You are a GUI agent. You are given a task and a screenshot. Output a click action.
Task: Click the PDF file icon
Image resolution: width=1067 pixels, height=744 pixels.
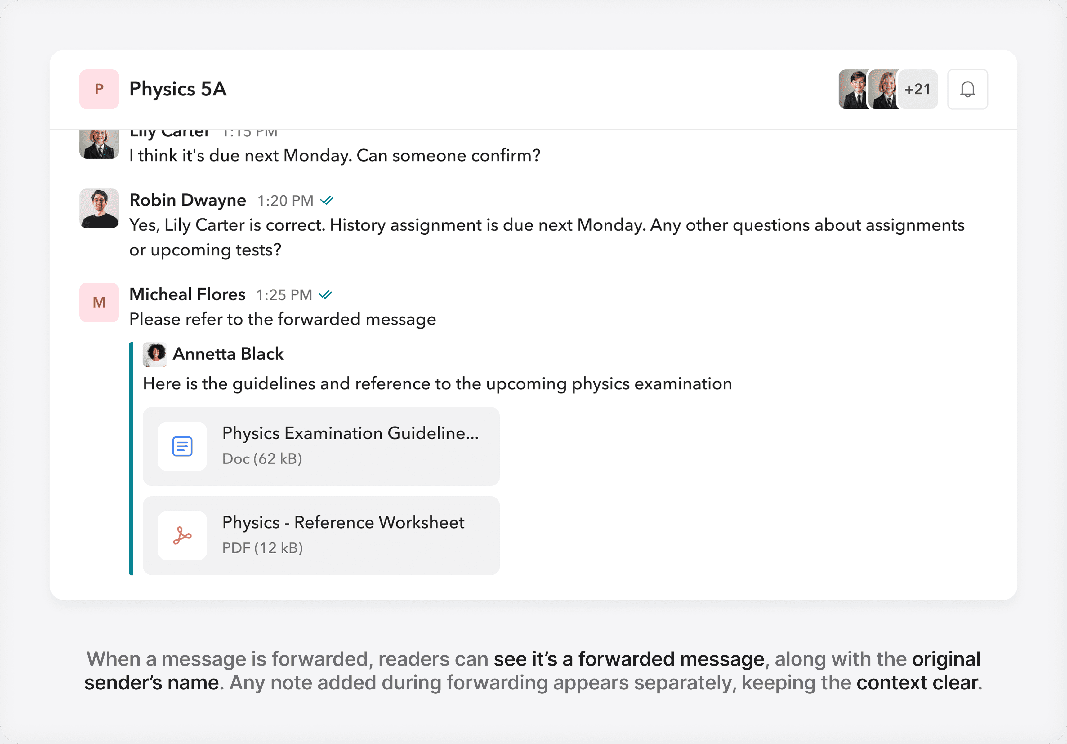182,535
